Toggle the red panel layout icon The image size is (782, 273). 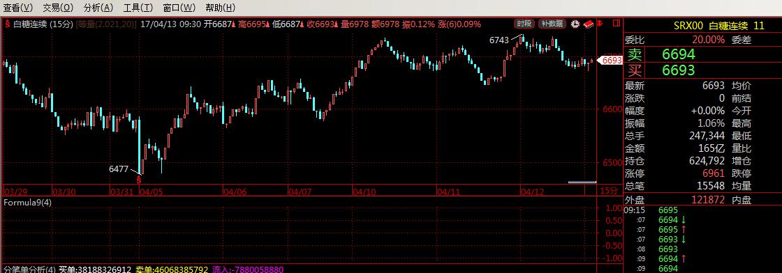pos(616,24)
